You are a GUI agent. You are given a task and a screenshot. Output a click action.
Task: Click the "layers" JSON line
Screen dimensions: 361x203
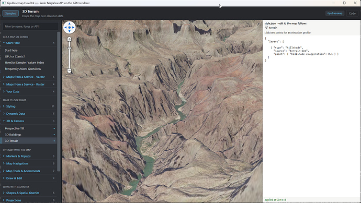(x=276, y=42)
